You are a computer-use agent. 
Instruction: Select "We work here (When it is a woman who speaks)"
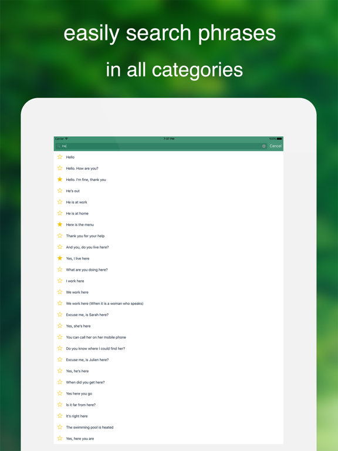coord(168,303)
